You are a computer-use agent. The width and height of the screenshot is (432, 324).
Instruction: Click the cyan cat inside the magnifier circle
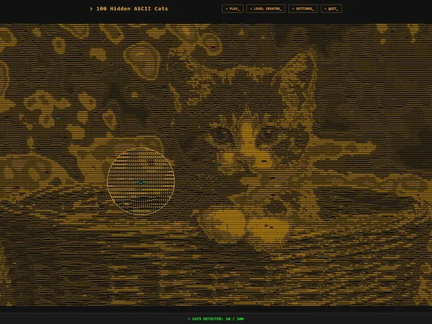click(141, 182)
